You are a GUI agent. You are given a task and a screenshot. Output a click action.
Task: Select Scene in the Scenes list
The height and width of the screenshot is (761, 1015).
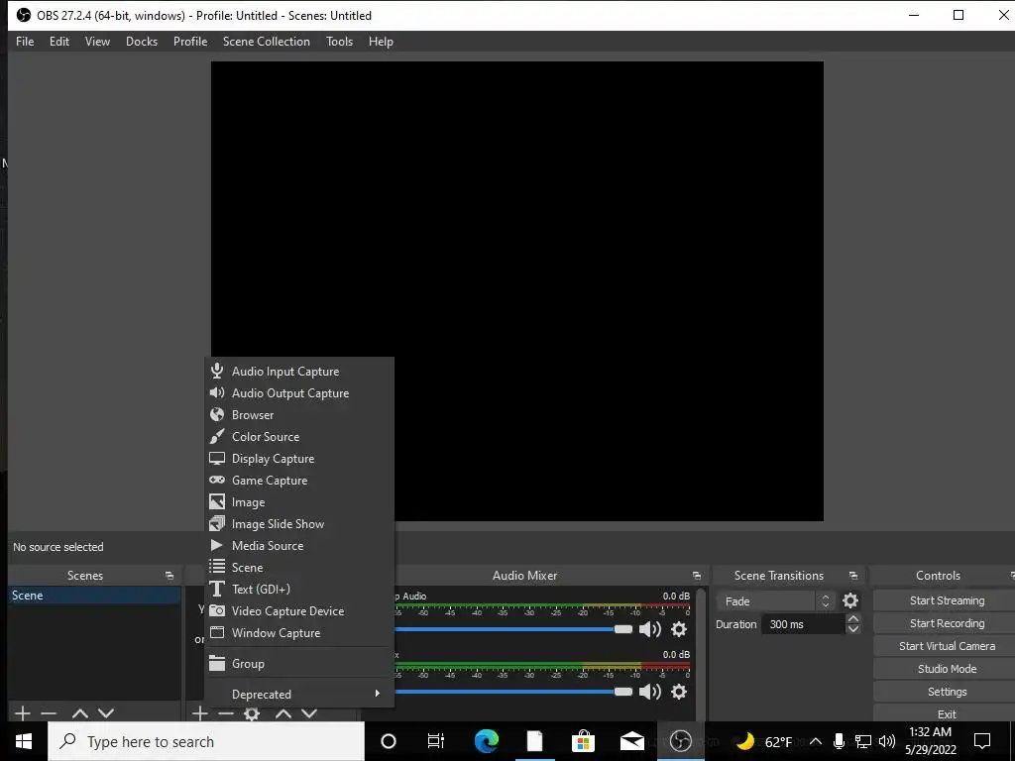[94, 596]
